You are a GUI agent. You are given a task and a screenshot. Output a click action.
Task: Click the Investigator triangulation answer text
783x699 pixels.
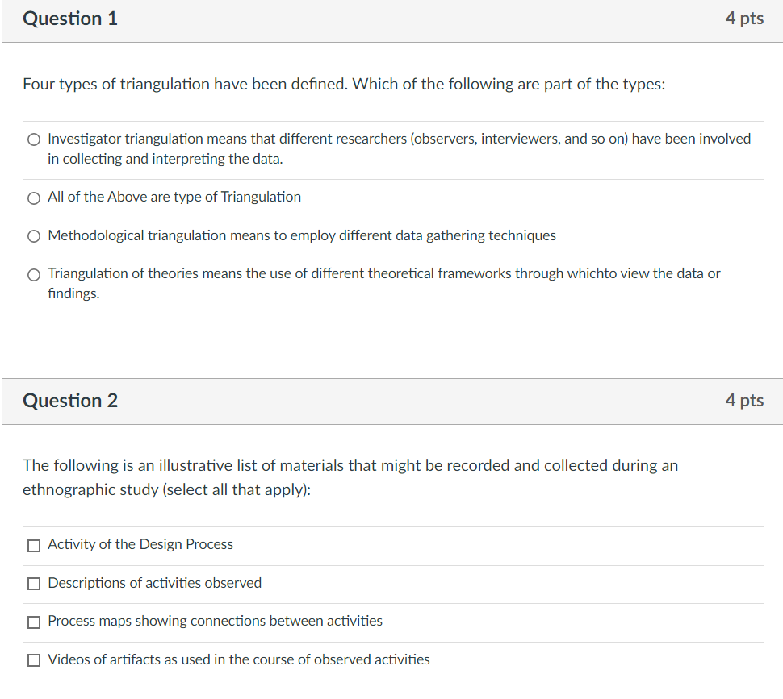point(400,148)
